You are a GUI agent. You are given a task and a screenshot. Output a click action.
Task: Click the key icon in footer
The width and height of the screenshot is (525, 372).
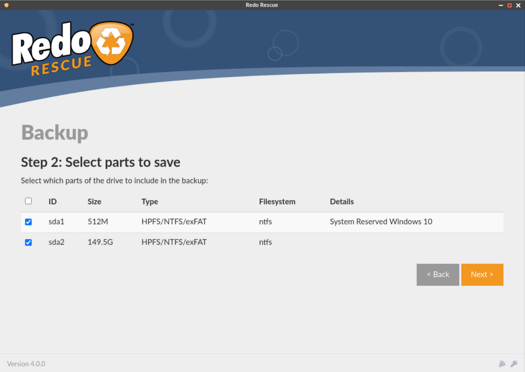(x=514, y=364)
